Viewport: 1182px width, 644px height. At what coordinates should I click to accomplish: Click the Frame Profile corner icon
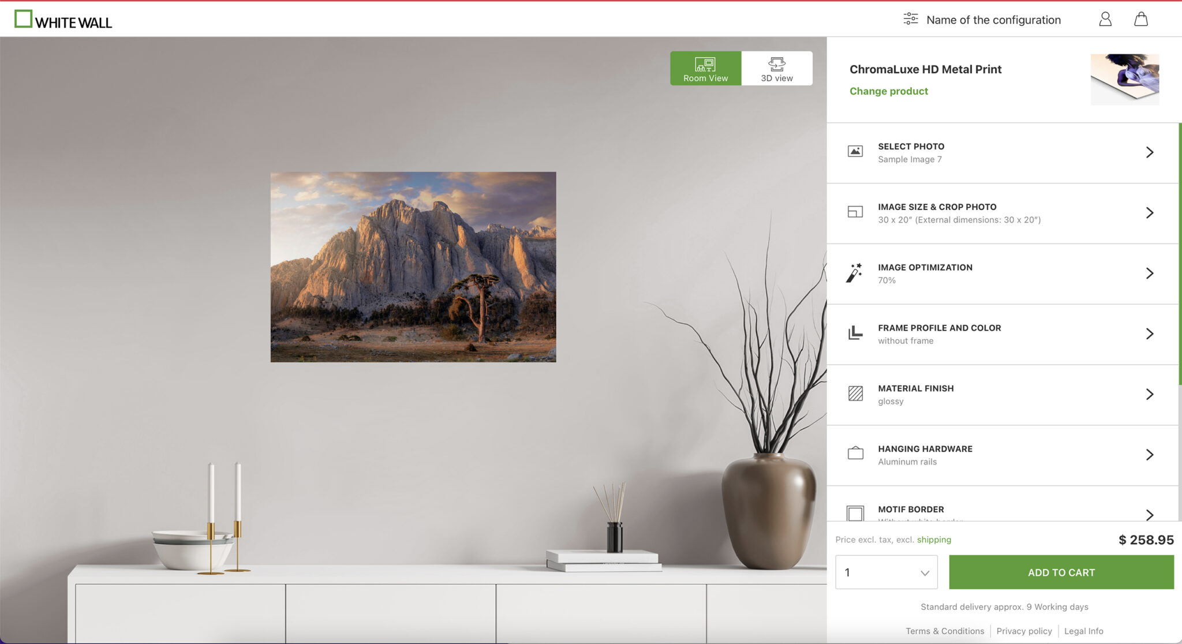tap(855, 333)
